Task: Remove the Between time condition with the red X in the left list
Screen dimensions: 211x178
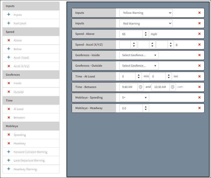Action: (9, 117)
